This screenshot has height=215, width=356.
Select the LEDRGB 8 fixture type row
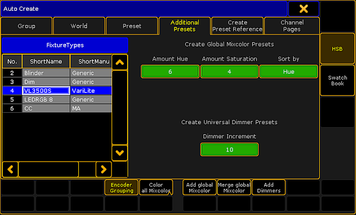click(57, 100)
